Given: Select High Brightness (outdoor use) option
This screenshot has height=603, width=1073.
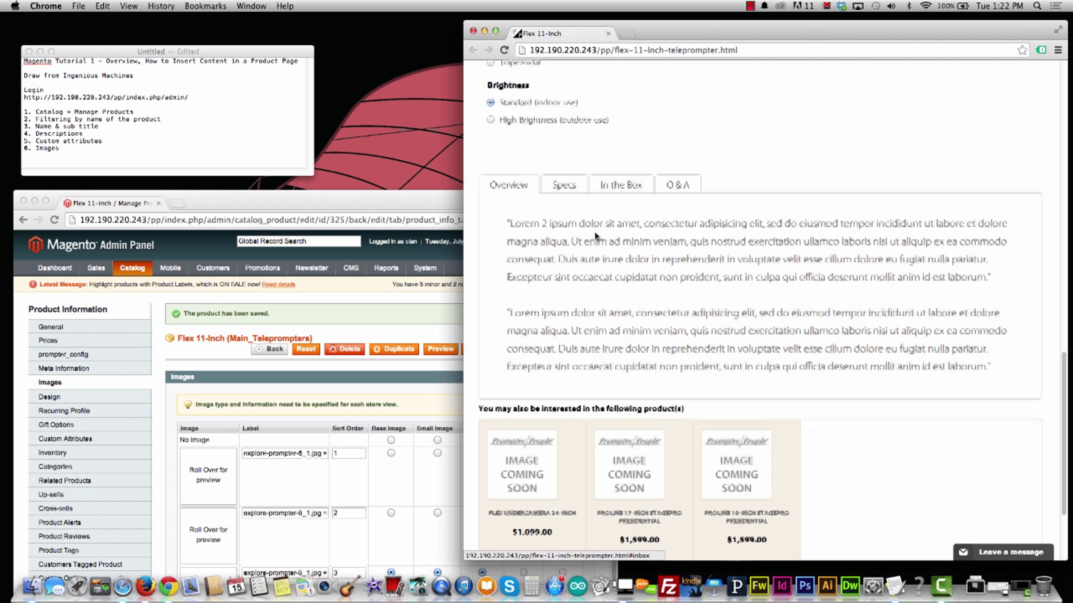Looking at the screenshot, I should coord(491,120).
